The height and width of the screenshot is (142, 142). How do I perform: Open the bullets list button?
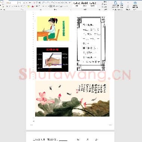click(44, 3)
